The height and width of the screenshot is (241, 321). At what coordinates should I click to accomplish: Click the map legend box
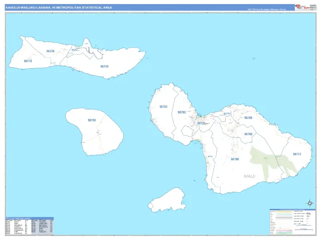point(292,222)
